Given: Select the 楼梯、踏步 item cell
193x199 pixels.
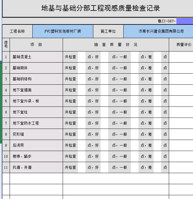Looking at the screenshot, I should 36,157.
